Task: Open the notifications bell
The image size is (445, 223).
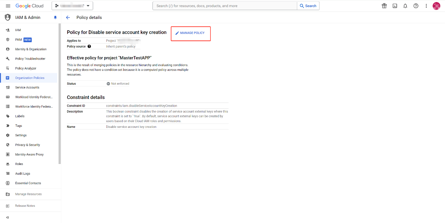Action: (405, 6)
